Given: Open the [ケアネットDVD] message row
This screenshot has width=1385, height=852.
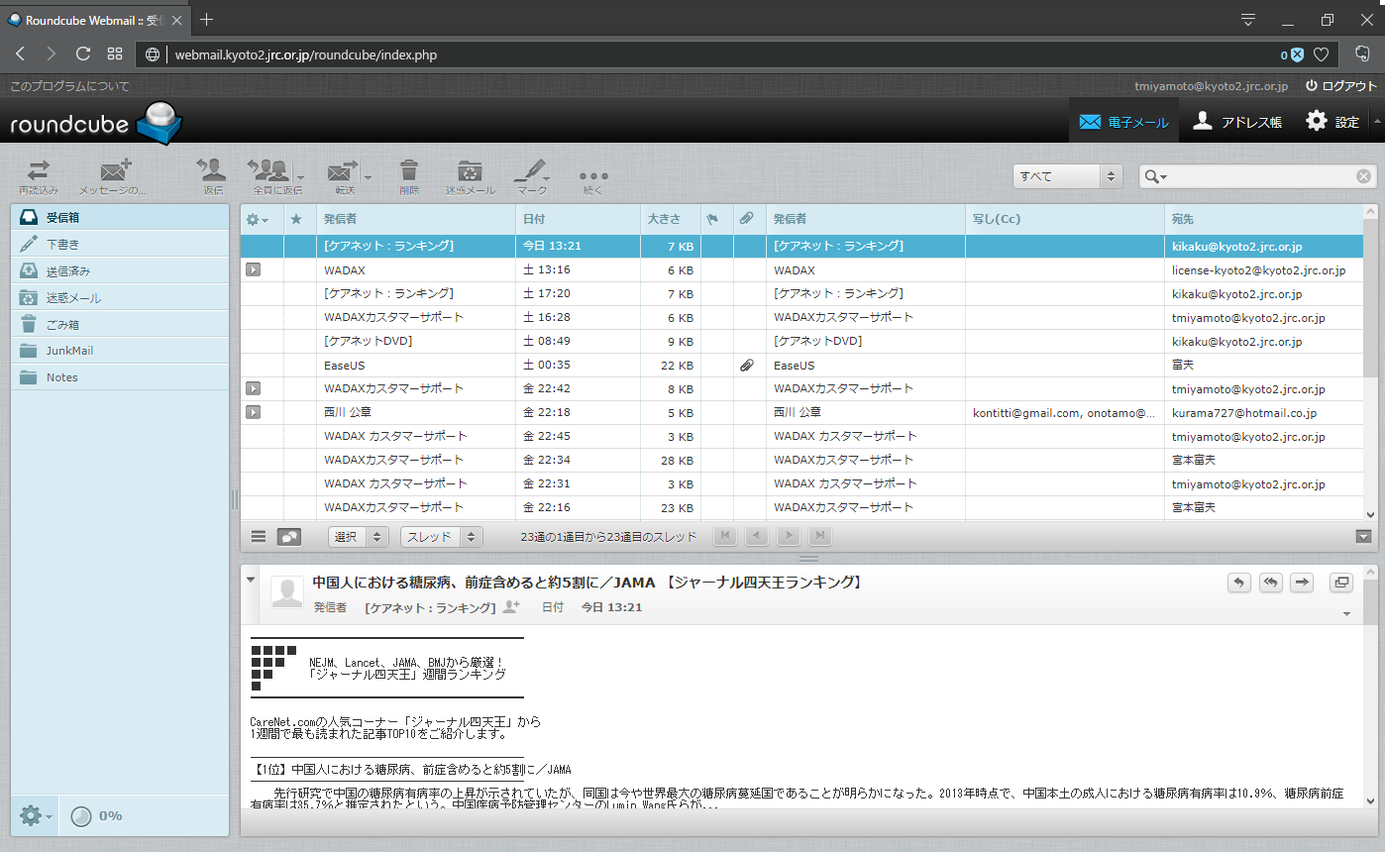Looking at the screenshot, I should tap(801, 342).
